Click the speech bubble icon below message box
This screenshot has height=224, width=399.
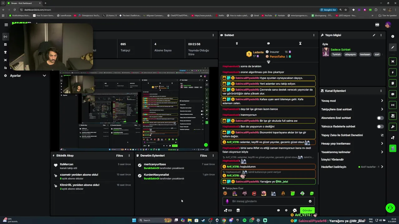coord(278,210)
